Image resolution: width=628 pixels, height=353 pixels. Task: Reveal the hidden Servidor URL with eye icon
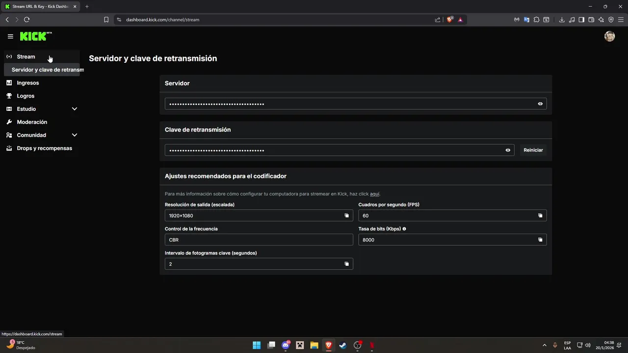coord(540,104)
